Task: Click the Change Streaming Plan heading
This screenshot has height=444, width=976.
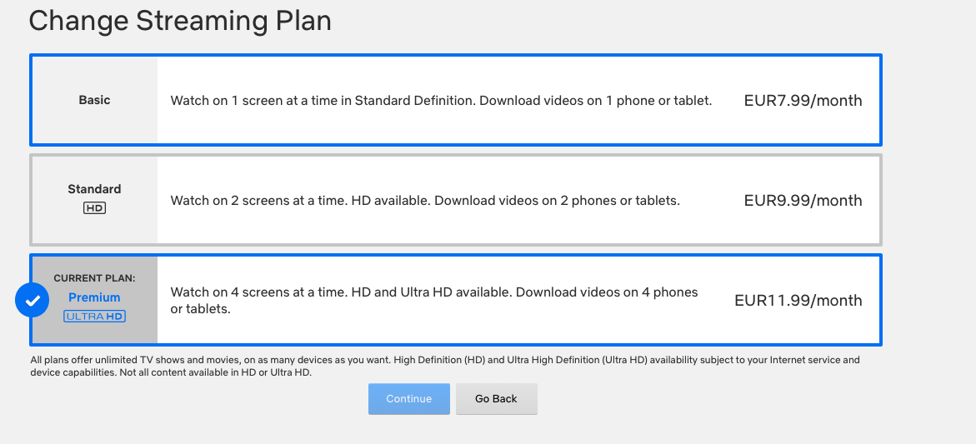Action: [x=180, y=21]
